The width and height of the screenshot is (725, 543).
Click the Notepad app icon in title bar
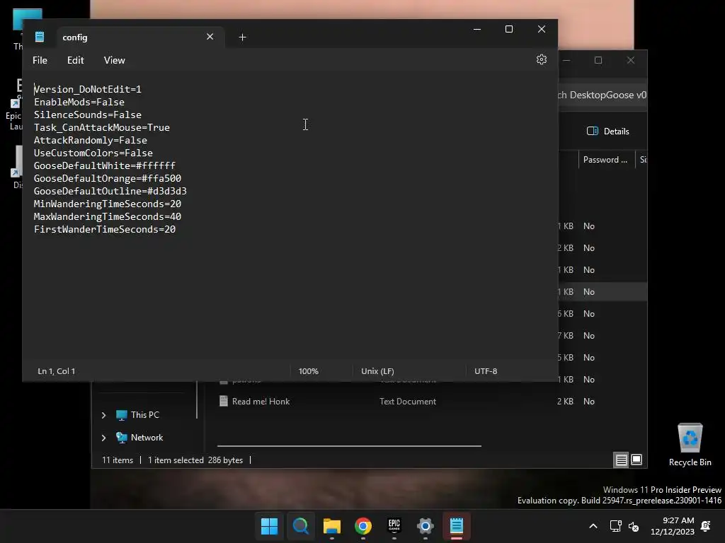pos(40,37)
